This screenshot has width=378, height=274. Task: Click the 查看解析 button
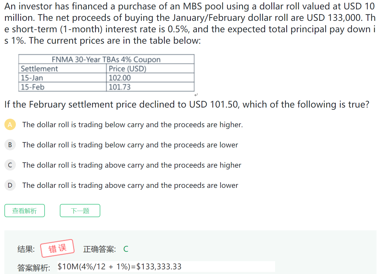pyautogui.click(x=25, y=211)
